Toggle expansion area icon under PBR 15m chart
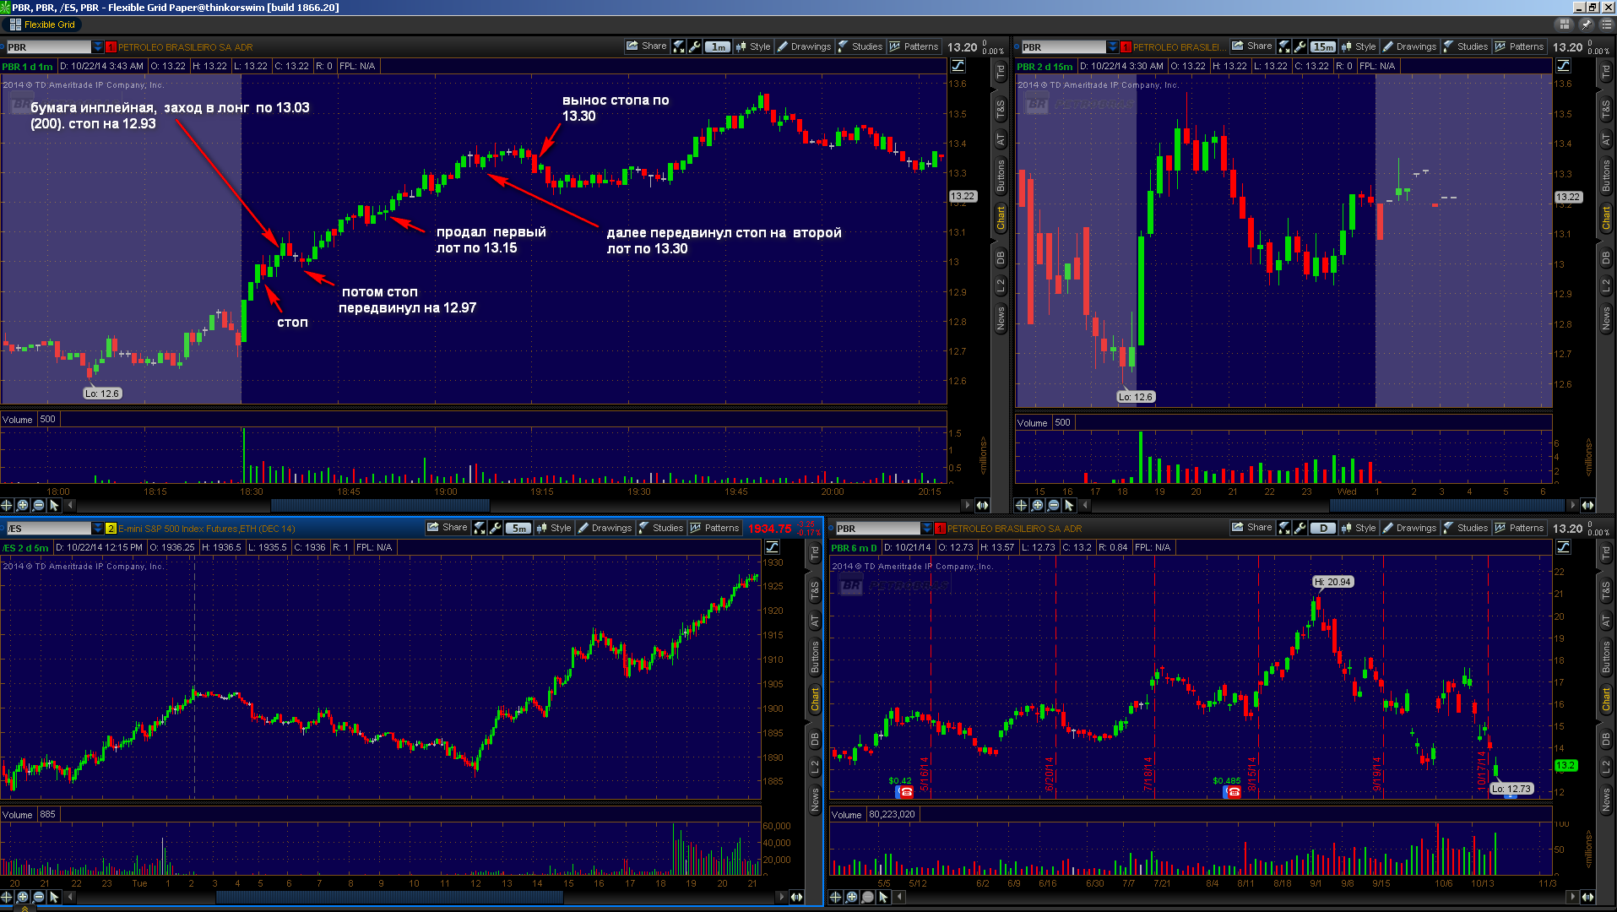Viewport: 1617px width, 912px height. [1587, 505]
